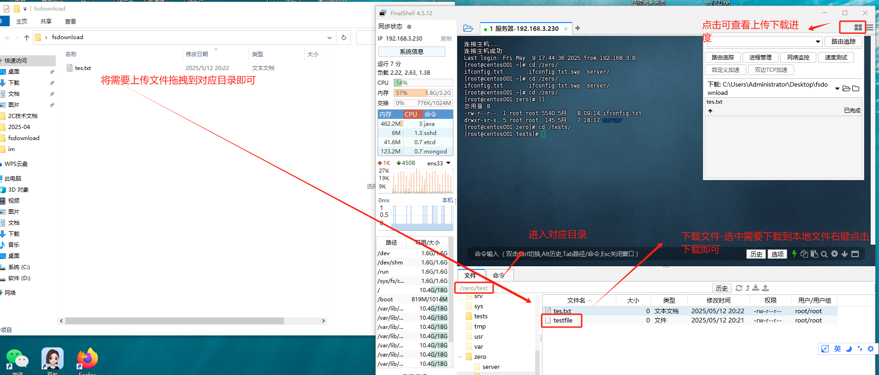Viewport: 879px width, 375px height.
Task: Click 复制 to copy the IP
Action: [446, 39]
